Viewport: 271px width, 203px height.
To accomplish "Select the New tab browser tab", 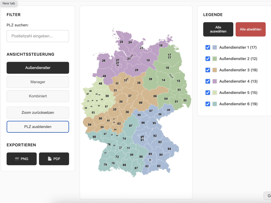I will 9,3.
